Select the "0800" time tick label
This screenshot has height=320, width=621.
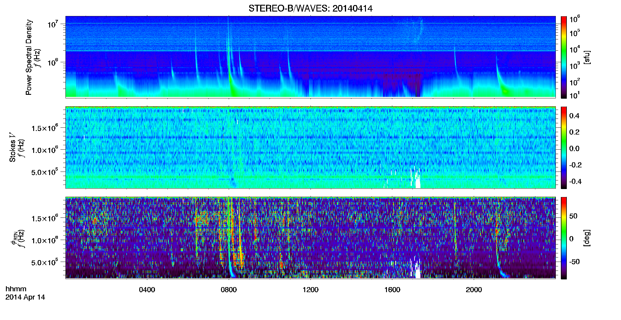229,289
